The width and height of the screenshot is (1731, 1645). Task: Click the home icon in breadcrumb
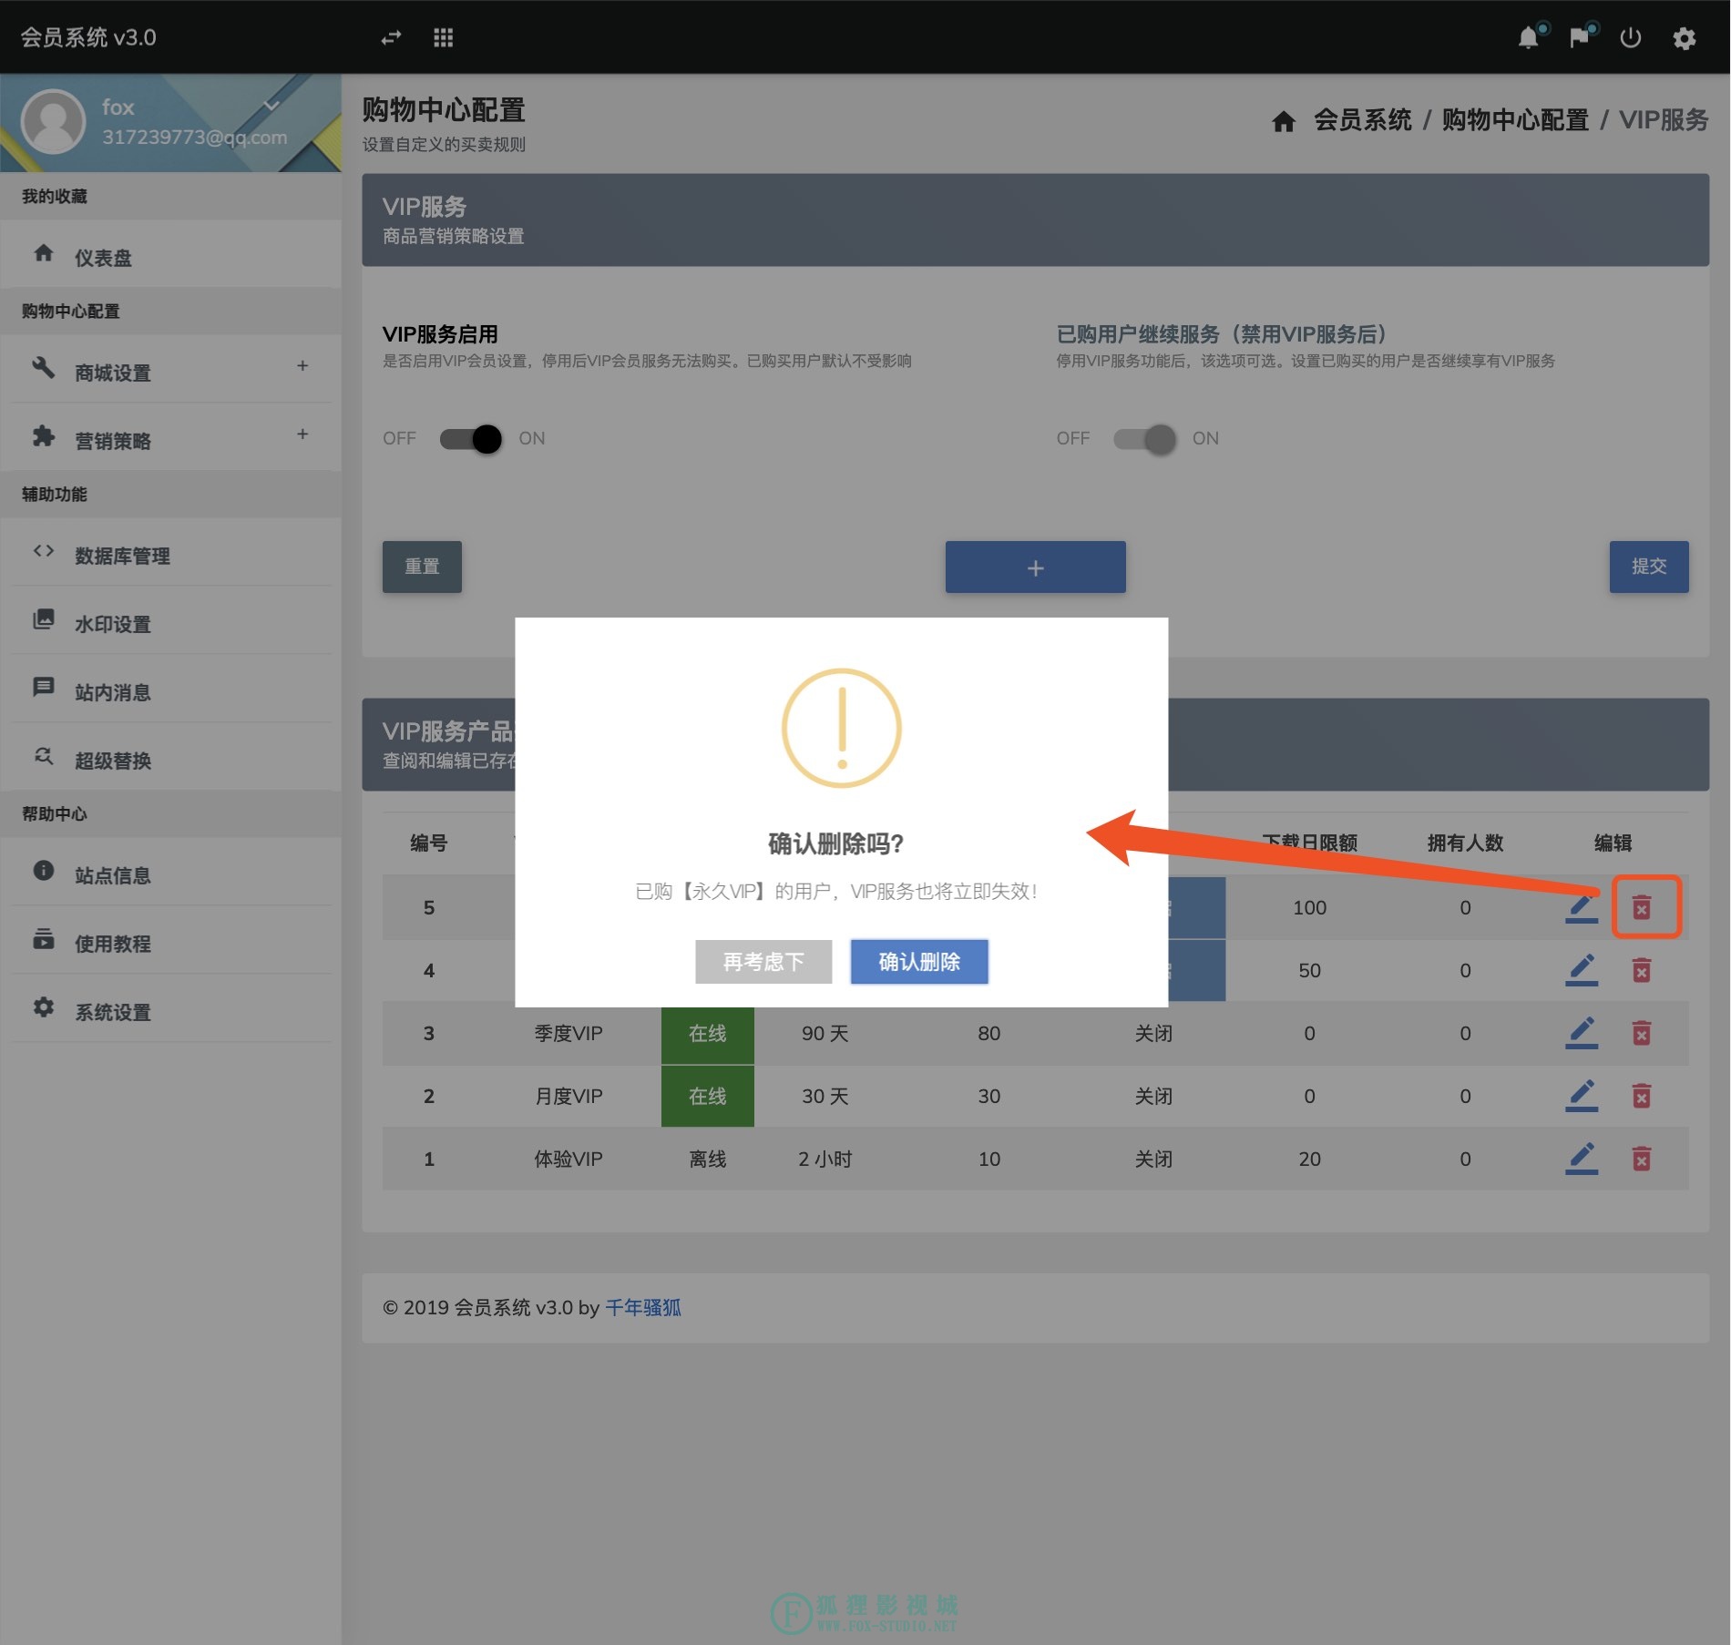[1283, 120]
